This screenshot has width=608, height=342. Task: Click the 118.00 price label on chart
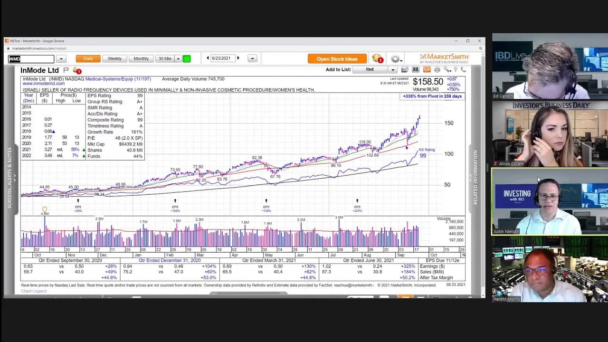[x=365, y=142]
